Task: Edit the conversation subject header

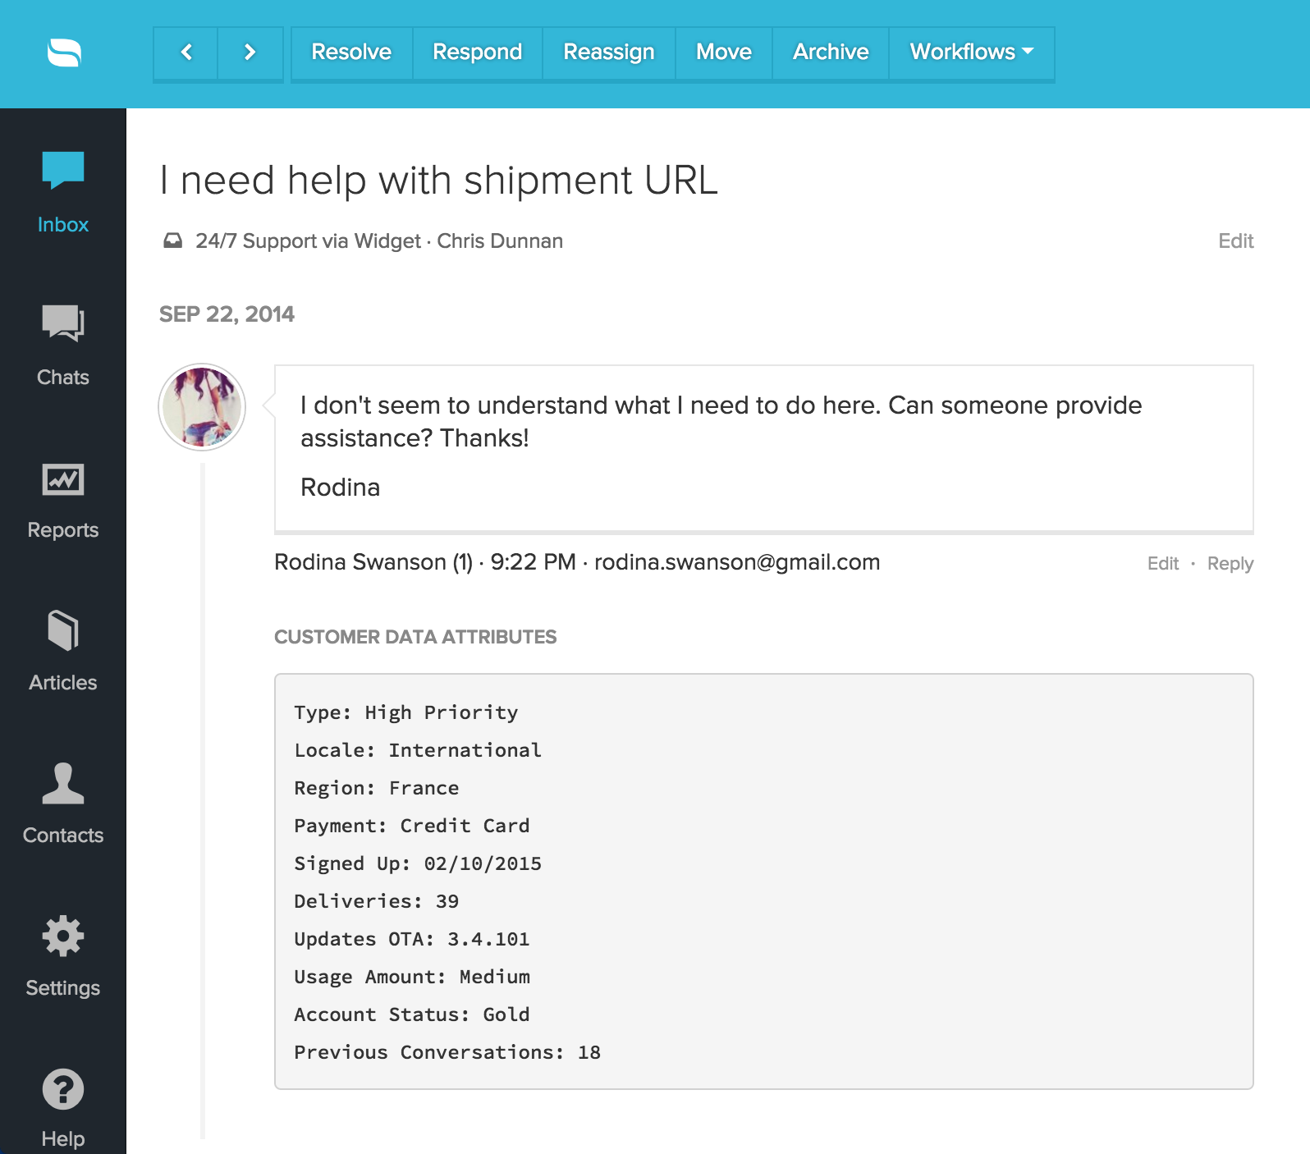Action: click(x=1235, y=241)
